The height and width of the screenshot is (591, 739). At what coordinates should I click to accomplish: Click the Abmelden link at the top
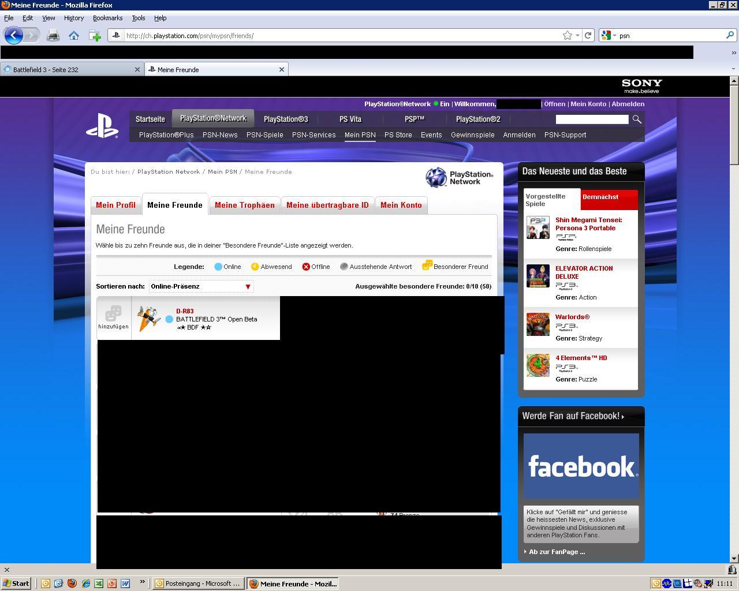(x=628, y=104)
